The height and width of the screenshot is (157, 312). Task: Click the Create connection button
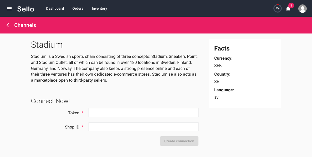(x=179, y=141)
